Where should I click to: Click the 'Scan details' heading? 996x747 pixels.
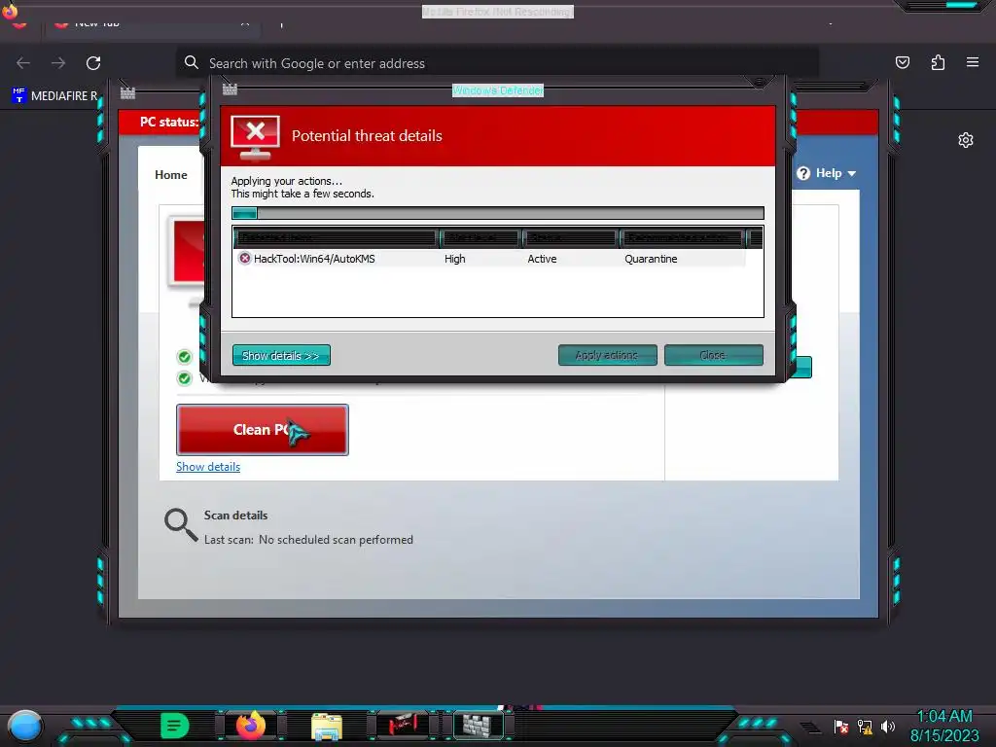pos(235,516)
